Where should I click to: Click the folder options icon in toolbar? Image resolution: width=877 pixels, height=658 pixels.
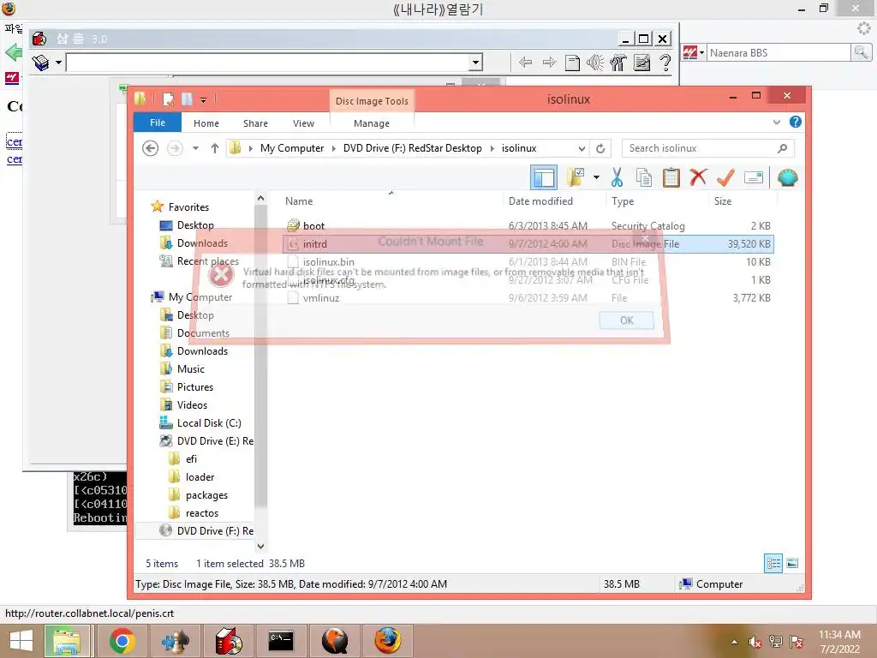coord(576,178)
